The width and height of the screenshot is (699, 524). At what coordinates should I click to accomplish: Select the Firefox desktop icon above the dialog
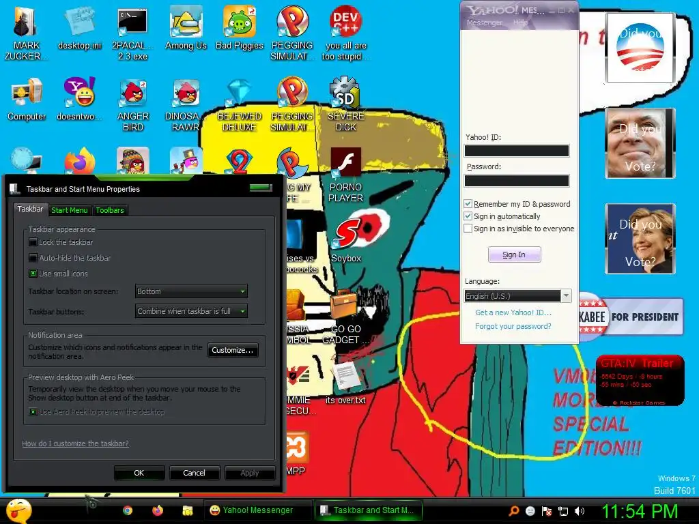tap(79, 160)
